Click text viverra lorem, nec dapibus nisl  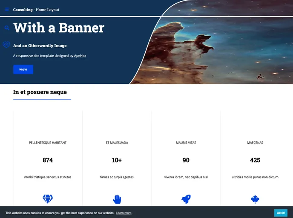tap(186, 177)
